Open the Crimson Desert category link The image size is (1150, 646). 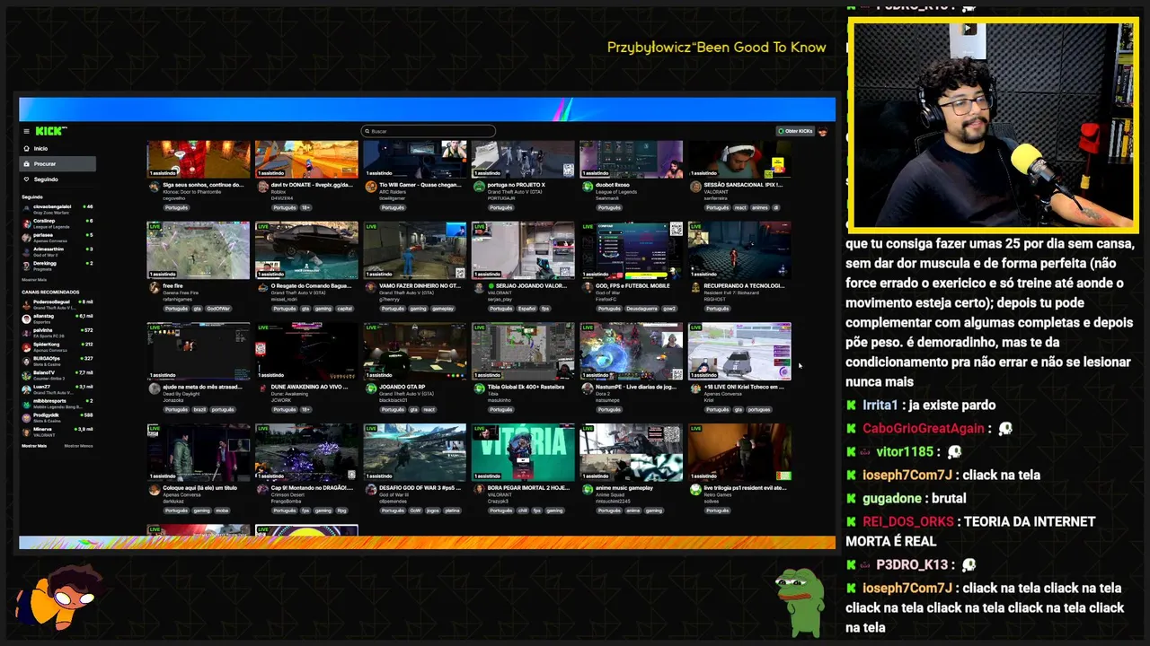[x=287, y=494]
